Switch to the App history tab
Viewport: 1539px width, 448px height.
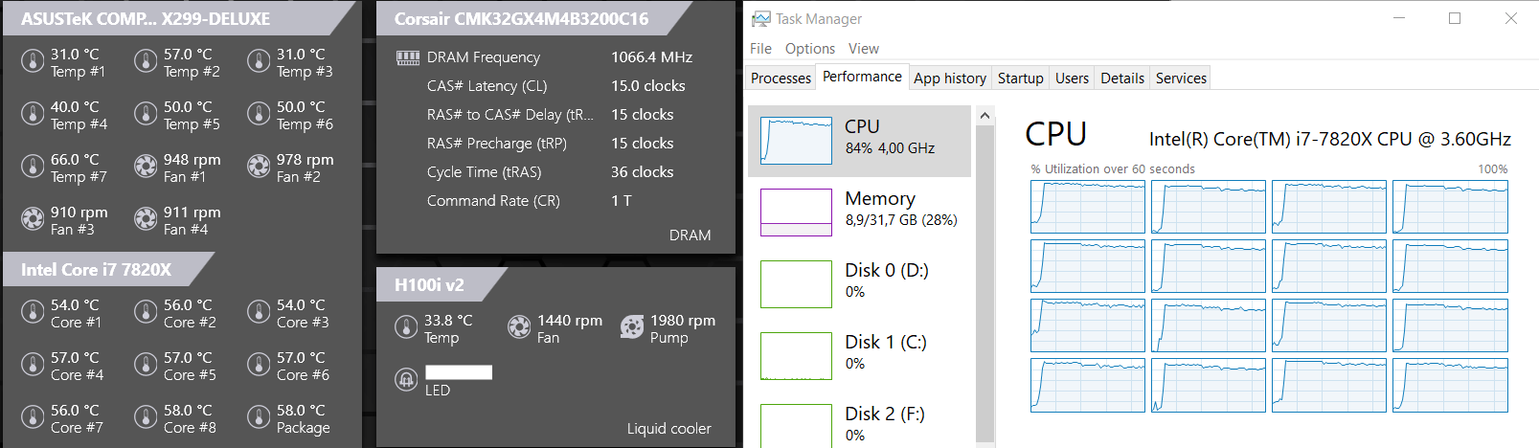point(949,78)
